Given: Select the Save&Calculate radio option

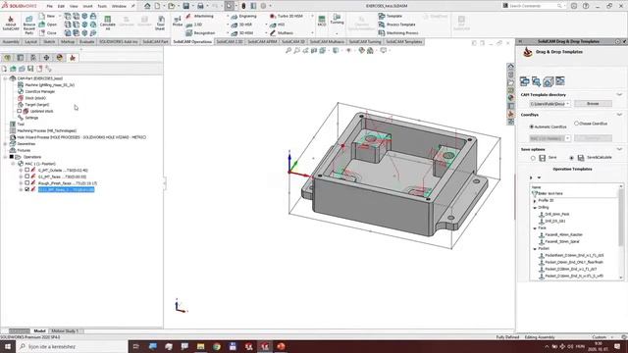Looking at the screenshot, I should (571, 158).
